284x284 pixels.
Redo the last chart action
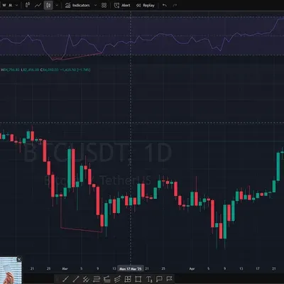(x=175, y=5)
